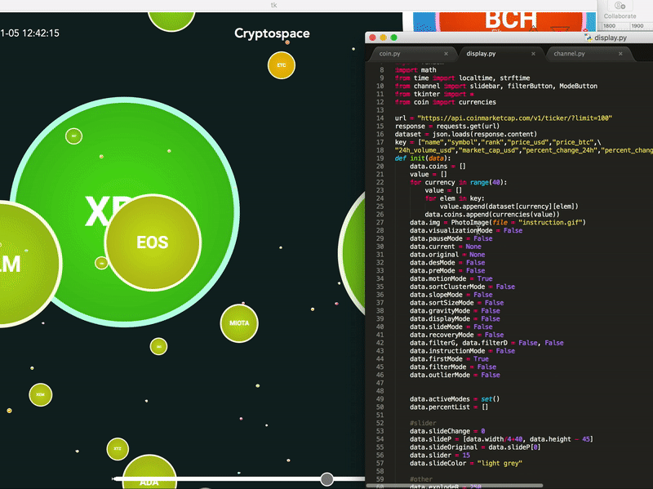Image resolution: width=653 pixels, height=489 pixels.
Task: Click the 1900 ruler mark in background window
Action: (637, 26)
